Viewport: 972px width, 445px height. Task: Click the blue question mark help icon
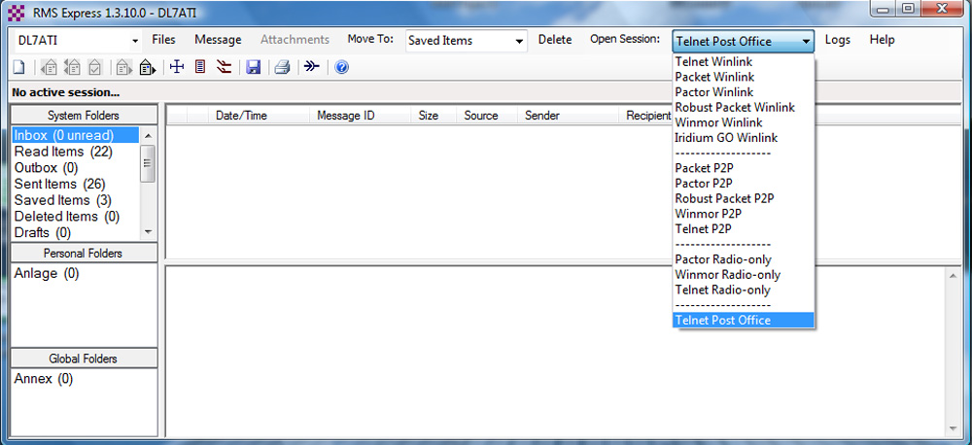(341, 67)
